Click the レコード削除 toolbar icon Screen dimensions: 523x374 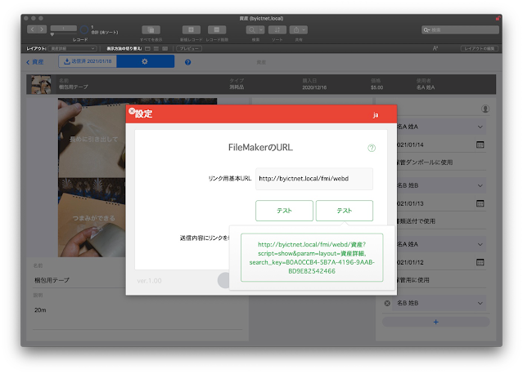click(x=217, y=30)
